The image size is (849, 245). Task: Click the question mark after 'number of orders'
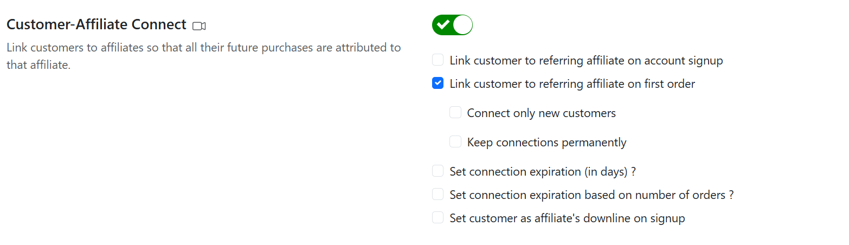[731, 195]
